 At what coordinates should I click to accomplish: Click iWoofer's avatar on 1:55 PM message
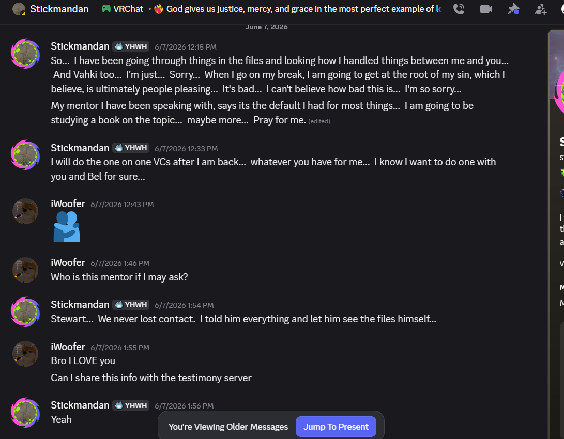coord(25,354)
